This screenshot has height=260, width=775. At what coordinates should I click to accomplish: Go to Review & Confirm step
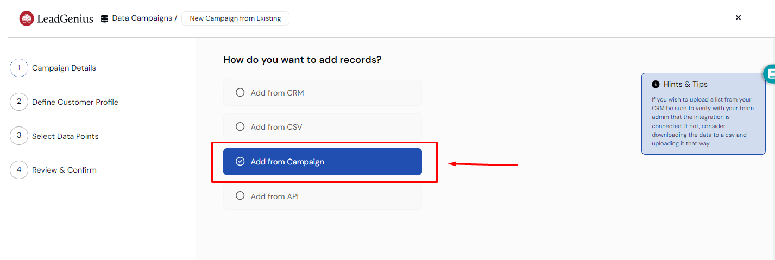pos(64,170)
